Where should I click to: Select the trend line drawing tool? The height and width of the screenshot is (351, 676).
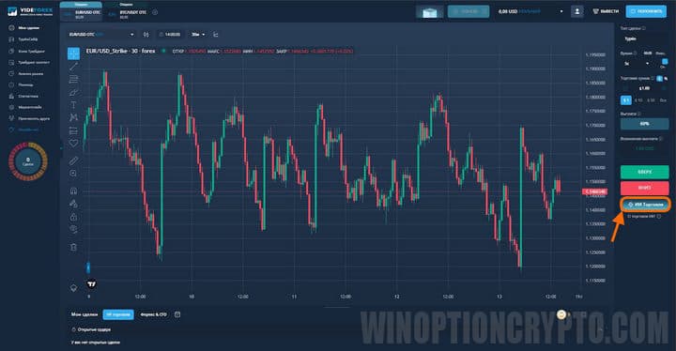tap(74, 67)
